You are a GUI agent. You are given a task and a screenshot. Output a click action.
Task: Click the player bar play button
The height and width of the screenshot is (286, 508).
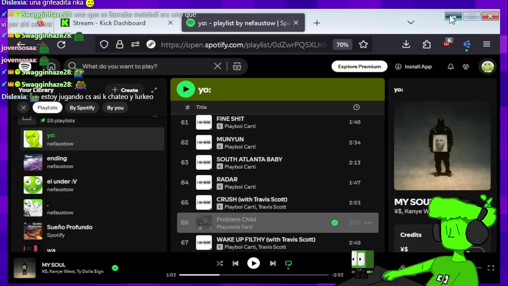click(254, 263)
